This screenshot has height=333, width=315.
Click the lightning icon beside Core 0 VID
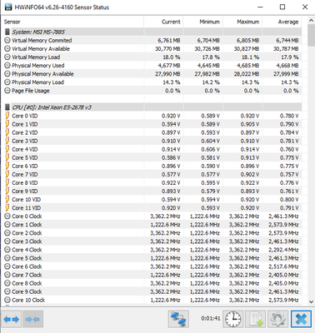point(7,116)
